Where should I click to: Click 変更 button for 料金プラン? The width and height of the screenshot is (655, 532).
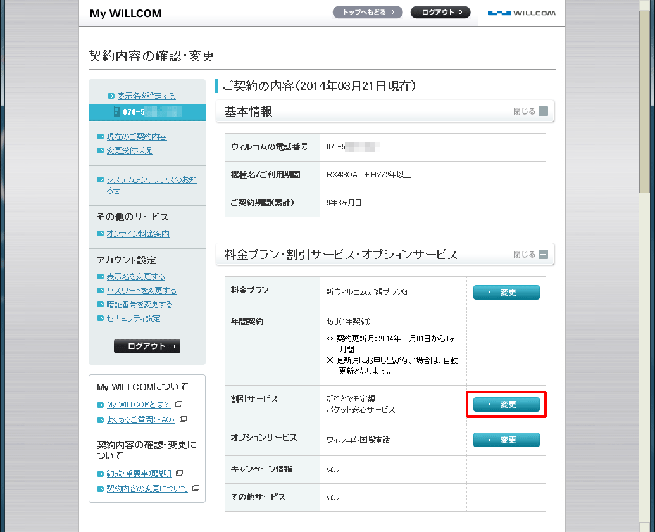coord(506,293)
